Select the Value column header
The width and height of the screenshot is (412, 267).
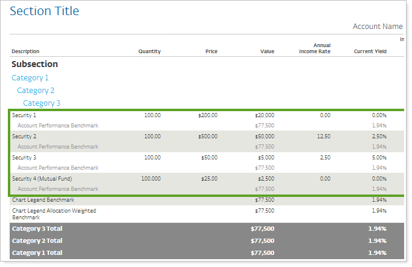point(267,52)
